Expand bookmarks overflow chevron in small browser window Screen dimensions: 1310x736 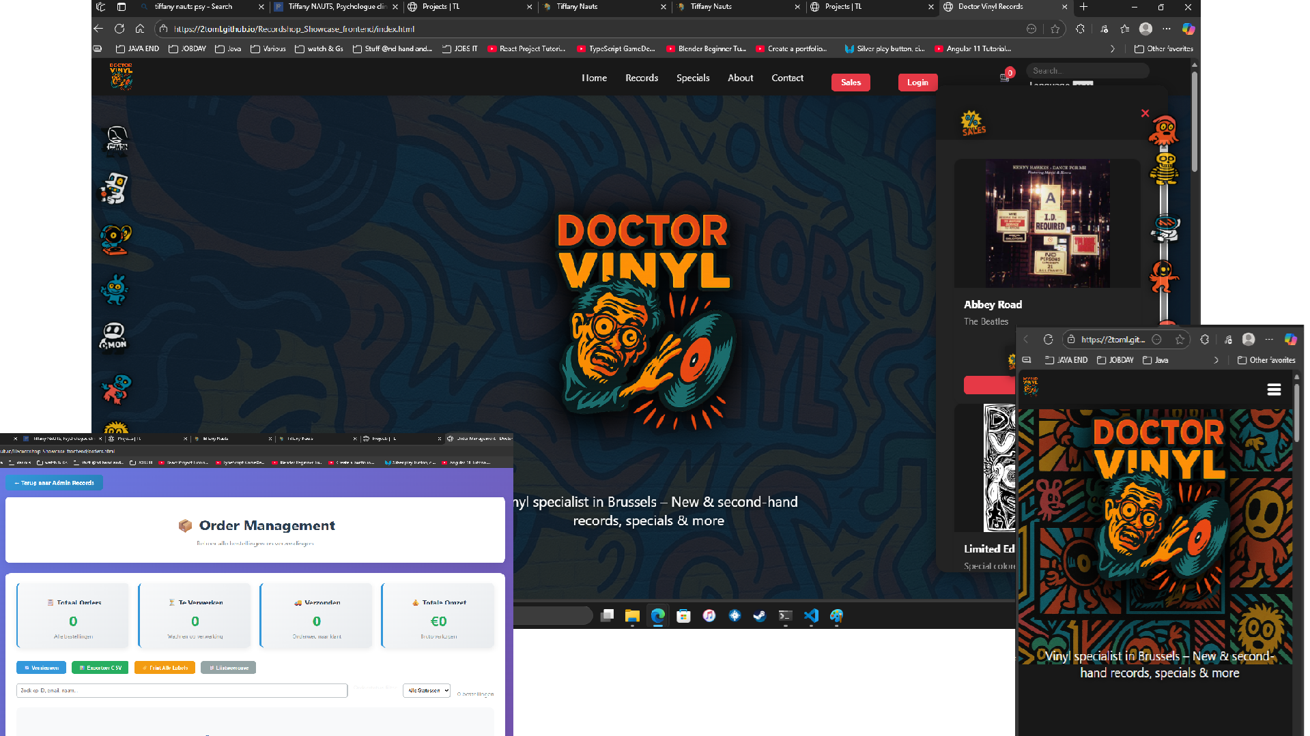pos(1216,360)
